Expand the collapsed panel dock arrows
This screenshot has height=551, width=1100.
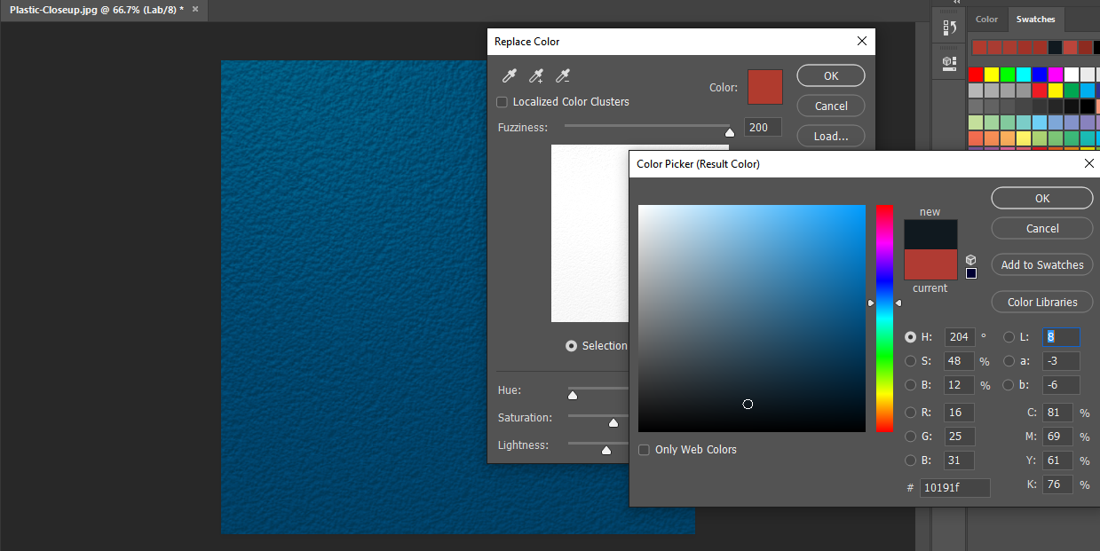tap(955, 3)
